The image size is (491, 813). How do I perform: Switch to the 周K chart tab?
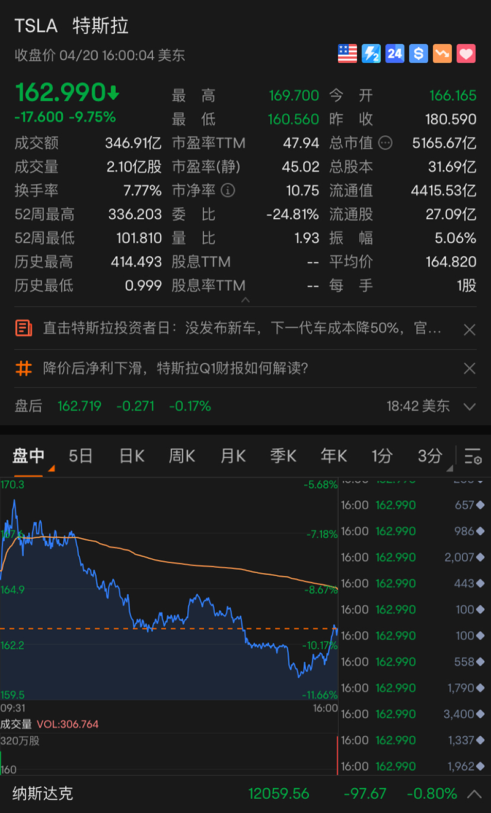pos(182,456)
